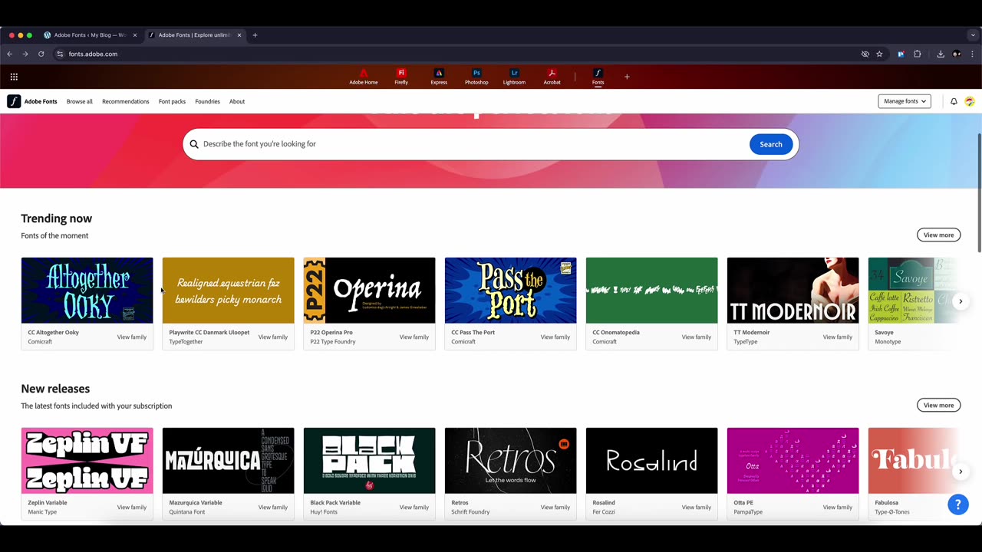This screenshot has height=552, width=982.
Task: Open a new browser tab
Action: 255,35
